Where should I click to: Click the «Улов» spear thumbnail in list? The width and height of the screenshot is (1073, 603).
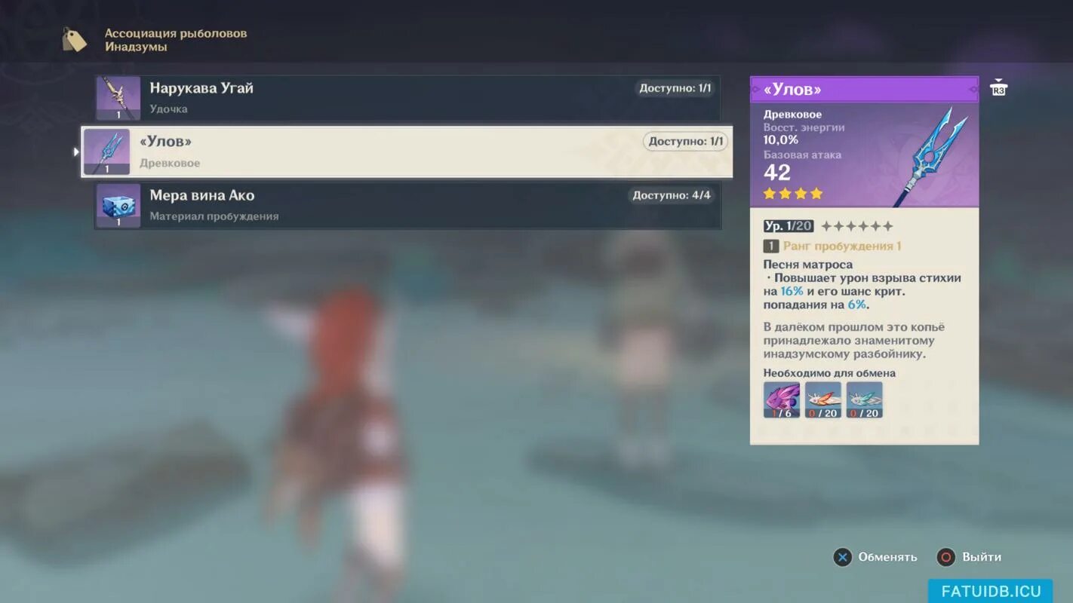tap(106, 152)
